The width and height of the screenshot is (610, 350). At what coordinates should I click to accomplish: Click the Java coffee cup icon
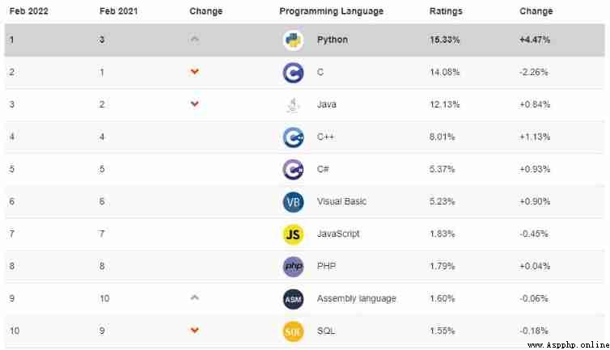(x=293, y=104)
